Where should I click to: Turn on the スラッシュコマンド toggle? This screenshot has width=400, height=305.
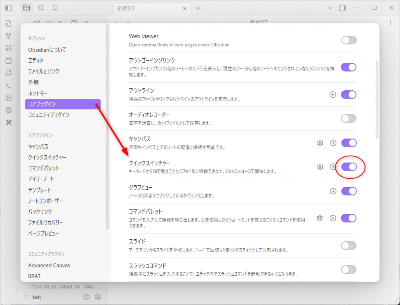pyautogui.click(x=349, y=269)
